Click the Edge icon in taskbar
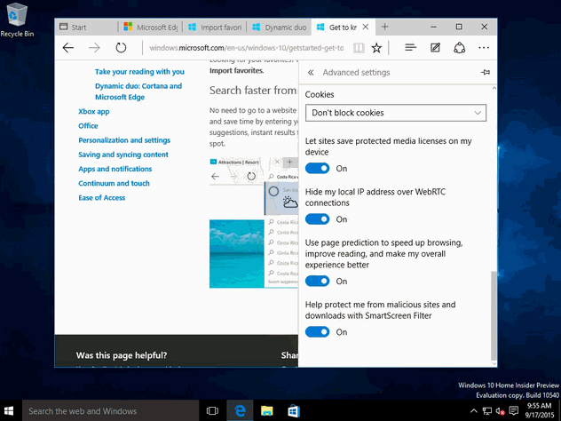This screenshot has height=421, width=561. click(240, 410)
